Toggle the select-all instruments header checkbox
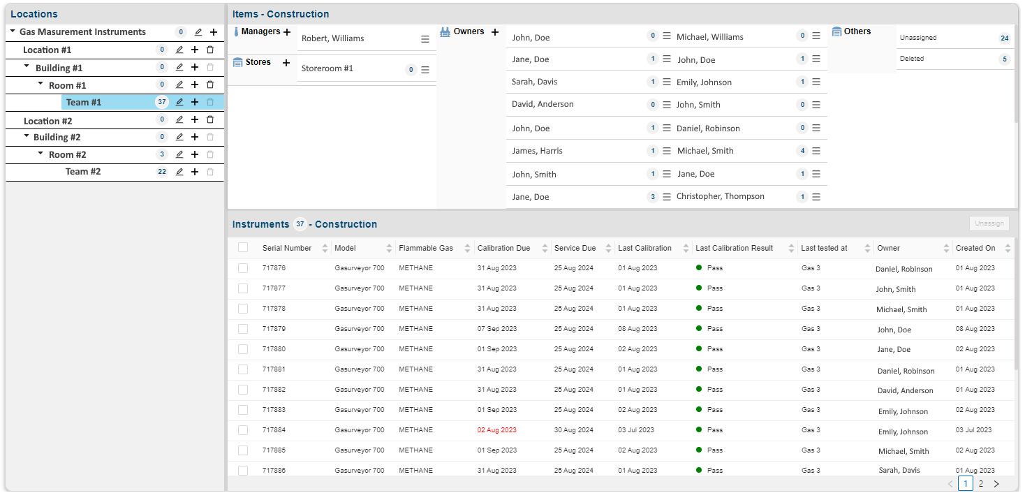This screenshot has width=1025, height=493. tap(243, 247)
